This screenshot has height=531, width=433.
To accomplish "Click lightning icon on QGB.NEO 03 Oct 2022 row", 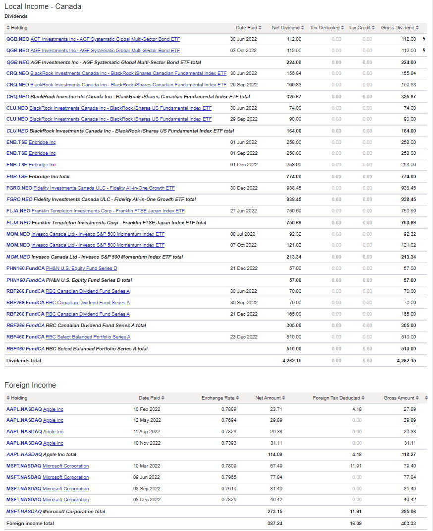I will click(424, 51).
